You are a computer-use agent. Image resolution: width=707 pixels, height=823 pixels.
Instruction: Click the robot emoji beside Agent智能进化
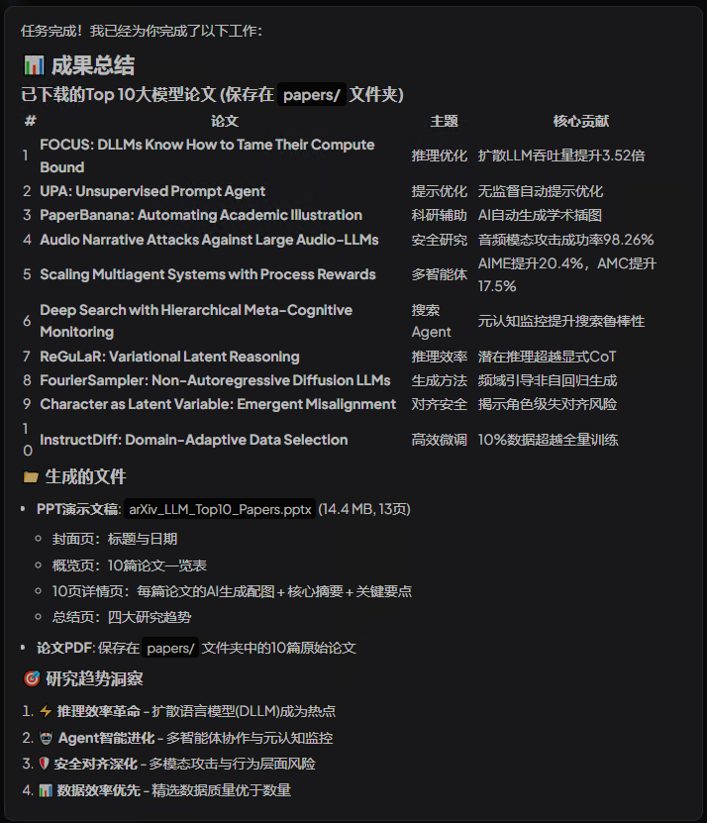47,738
